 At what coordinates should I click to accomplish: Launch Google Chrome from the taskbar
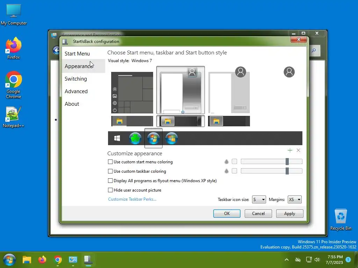click(x=58, y=260)
